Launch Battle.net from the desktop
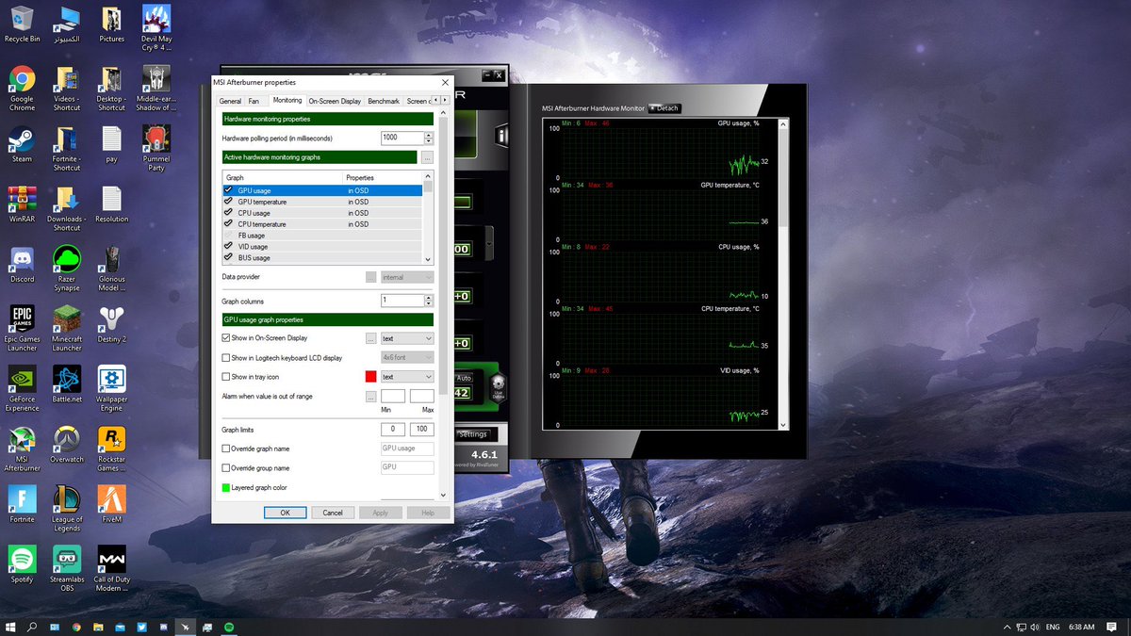This screenshot has width=1131, height=636. coord(67,384)
